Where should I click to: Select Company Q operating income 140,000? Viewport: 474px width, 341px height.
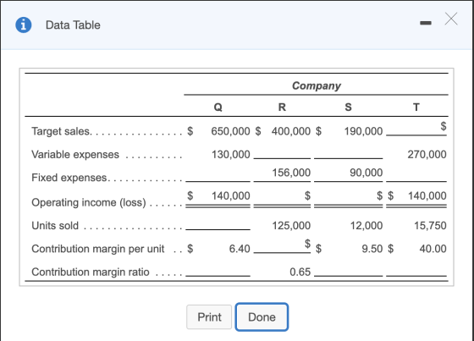click(x=230, y=196)
